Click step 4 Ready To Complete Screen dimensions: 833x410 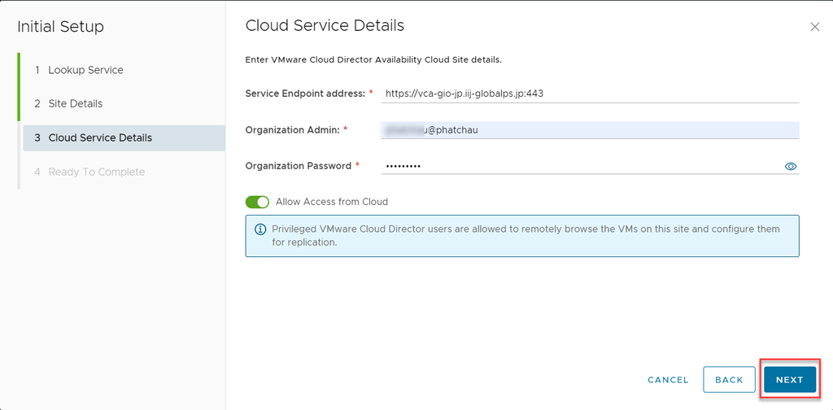click(x=96, y=172)
